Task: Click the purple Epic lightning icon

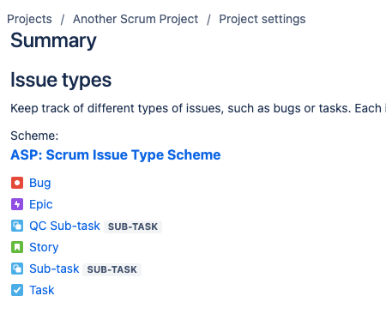Action: click(x=17, y=204)
